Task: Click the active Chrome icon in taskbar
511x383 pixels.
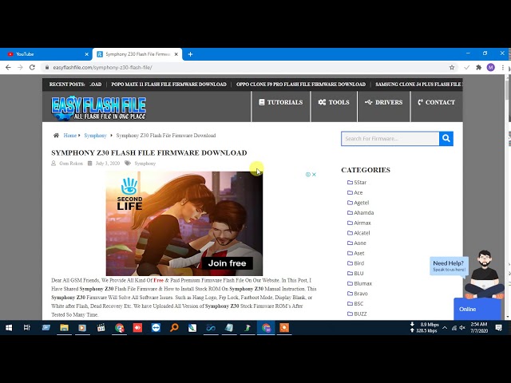Action: 266,328
